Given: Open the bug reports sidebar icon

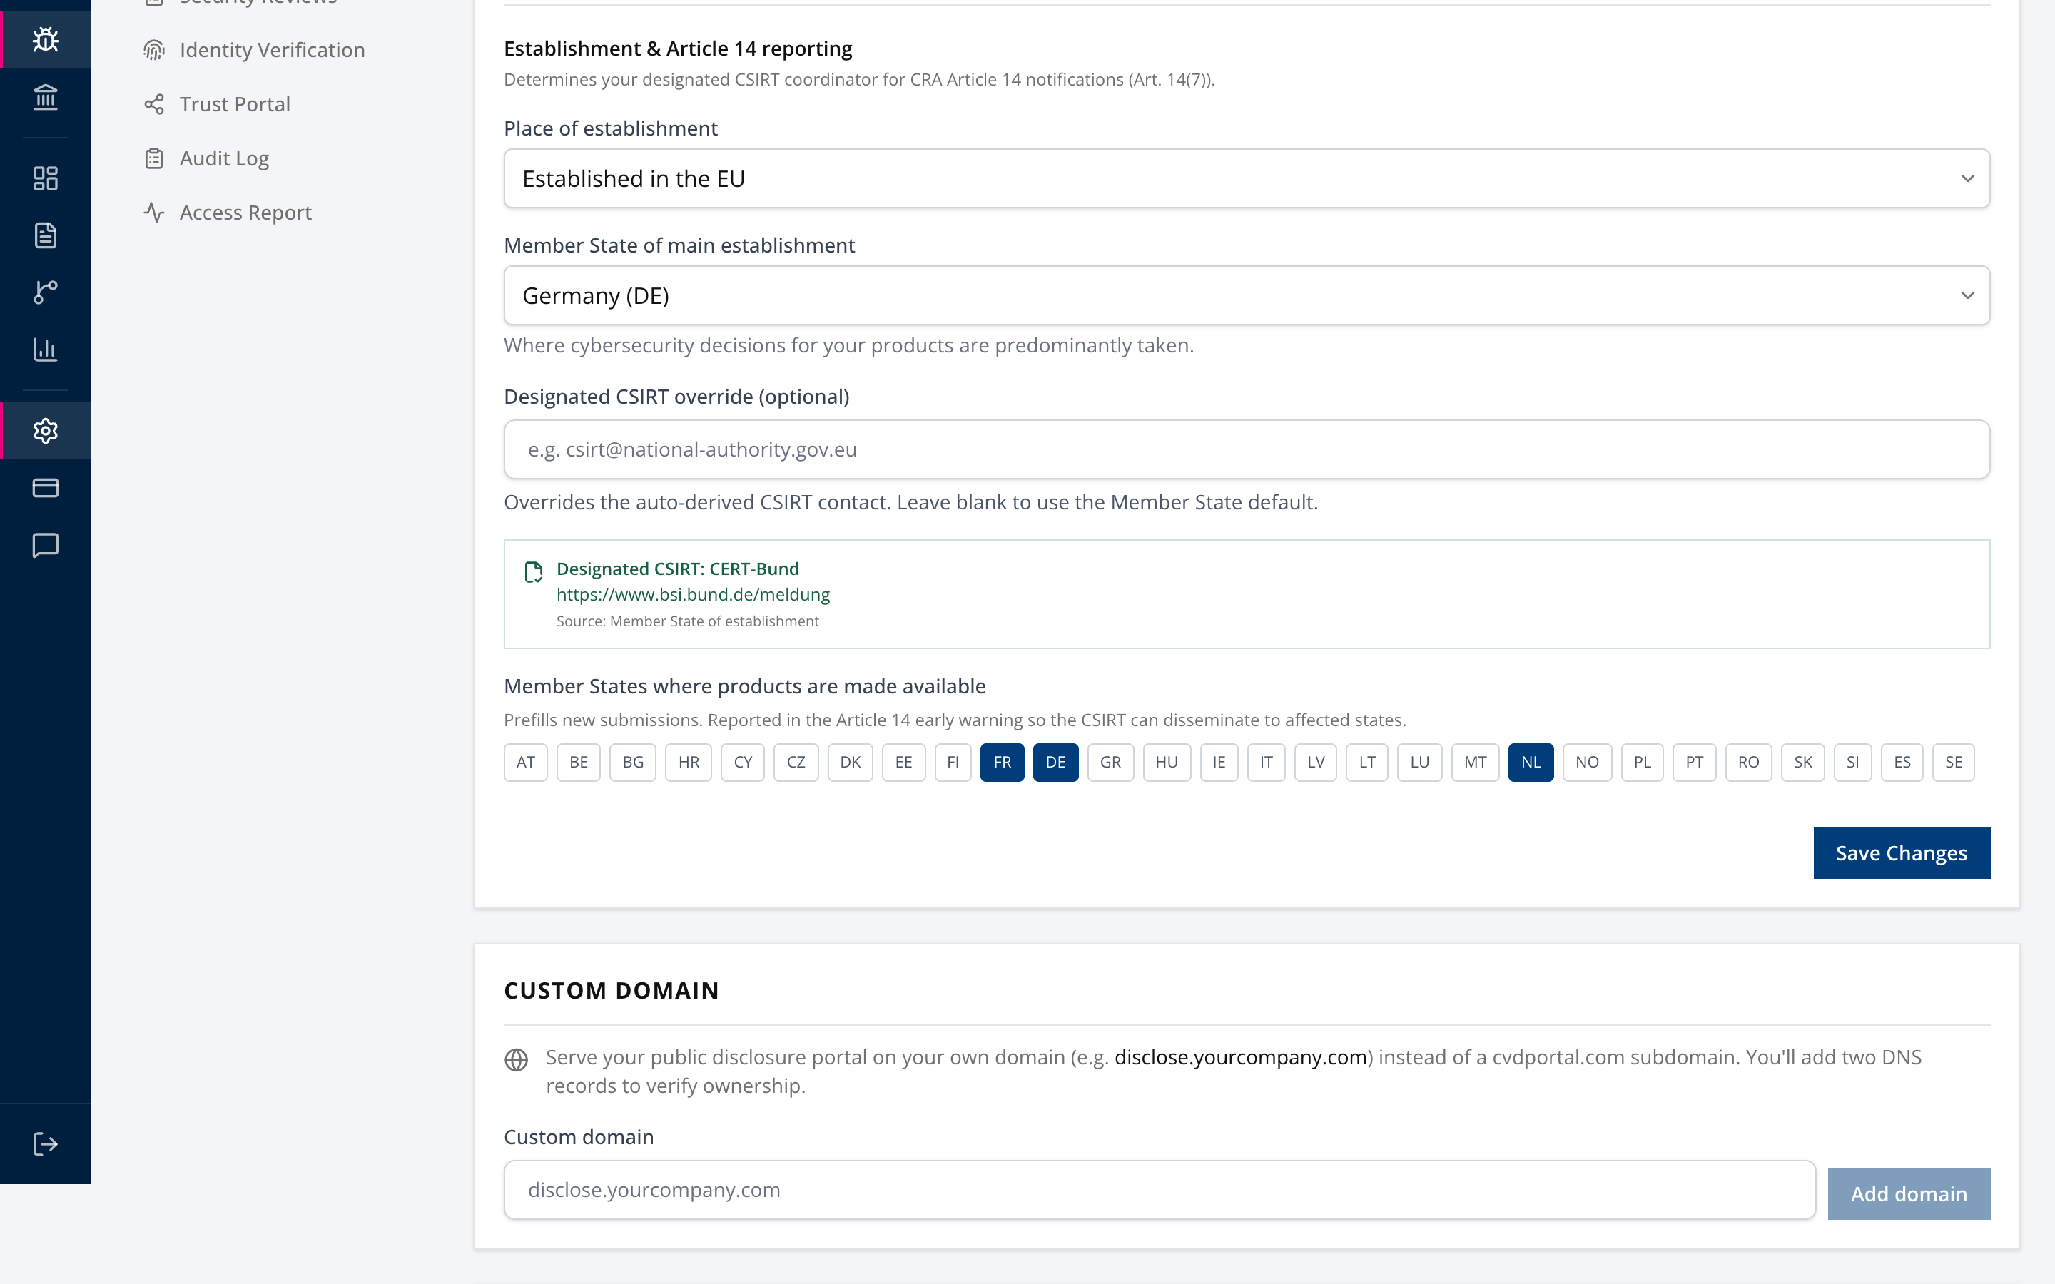Looking at the screenshot, I should (45, 39).
